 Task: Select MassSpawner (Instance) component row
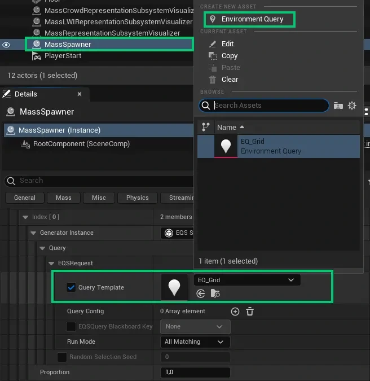99,130
